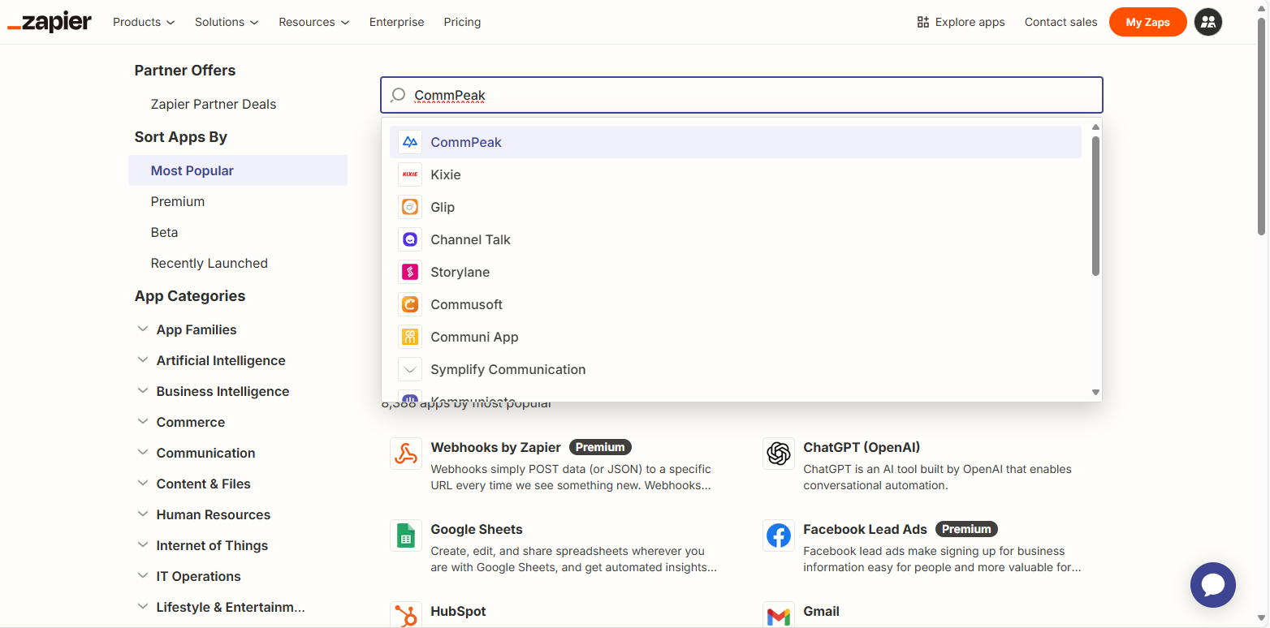Click the search magnifier icon

(x=398, y=95)
